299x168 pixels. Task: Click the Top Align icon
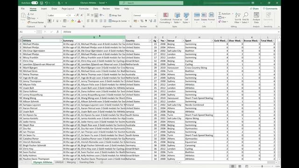(x=88, y=15)
